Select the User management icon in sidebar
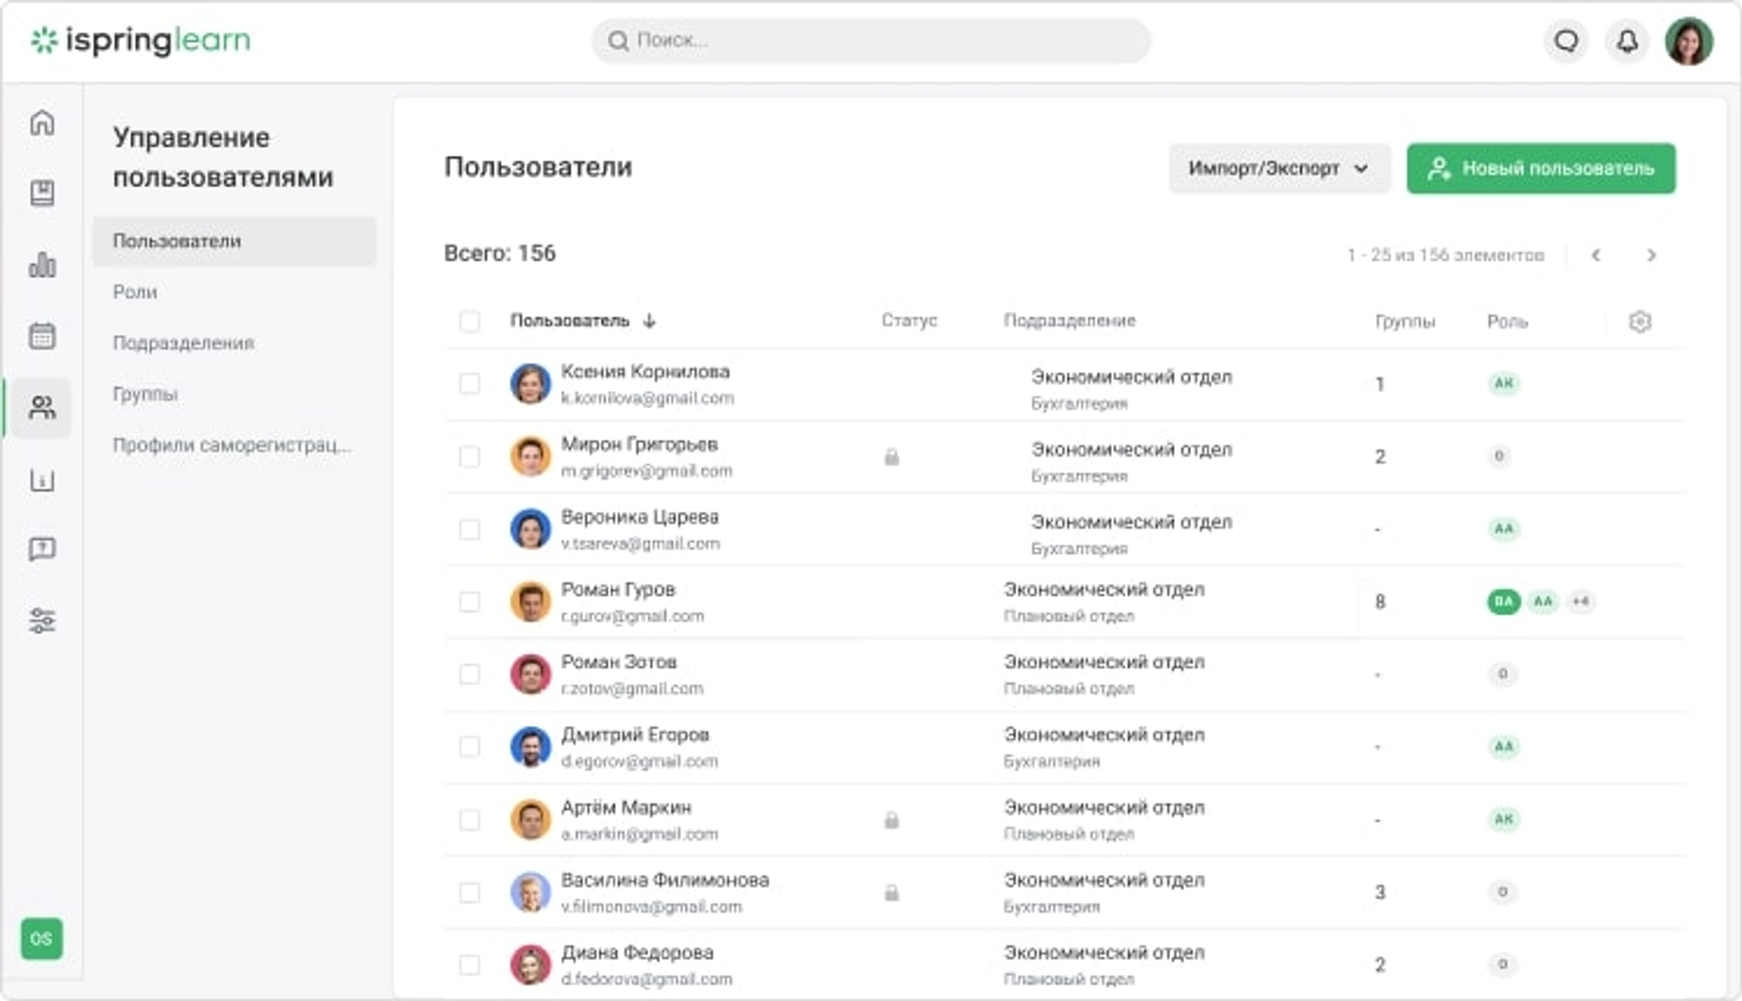The width and height of the screenshot is (1742, 1001). click(41, 406)
